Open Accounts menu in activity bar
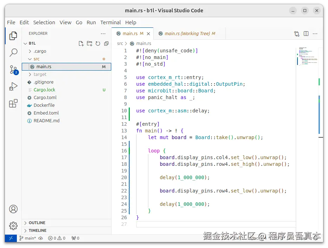Image resolution: width=328 pixels, height=248 pixels. tap(13, 209)
